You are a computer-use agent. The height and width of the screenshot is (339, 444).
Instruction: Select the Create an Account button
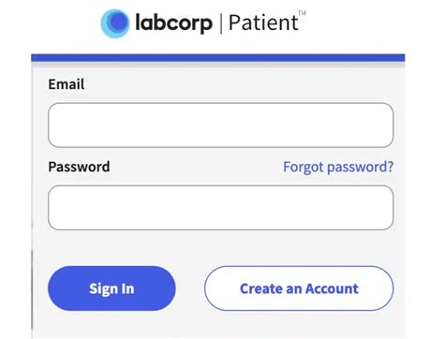(299, 288)
